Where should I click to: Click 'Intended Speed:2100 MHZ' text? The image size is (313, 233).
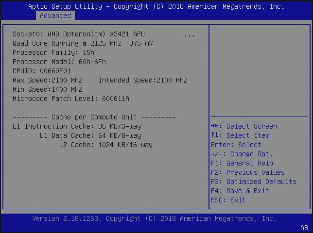point(143,80)
